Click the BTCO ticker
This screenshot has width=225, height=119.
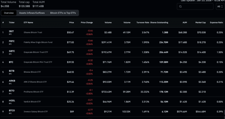tap(12, 110)
